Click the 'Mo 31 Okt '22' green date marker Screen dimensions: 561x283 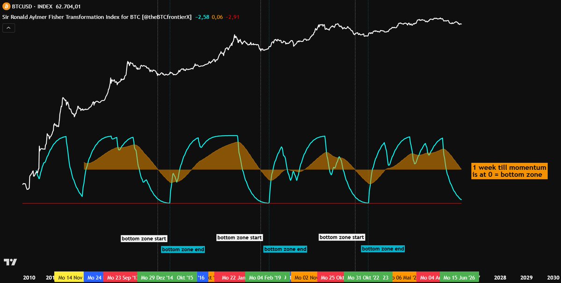(363, 277)
